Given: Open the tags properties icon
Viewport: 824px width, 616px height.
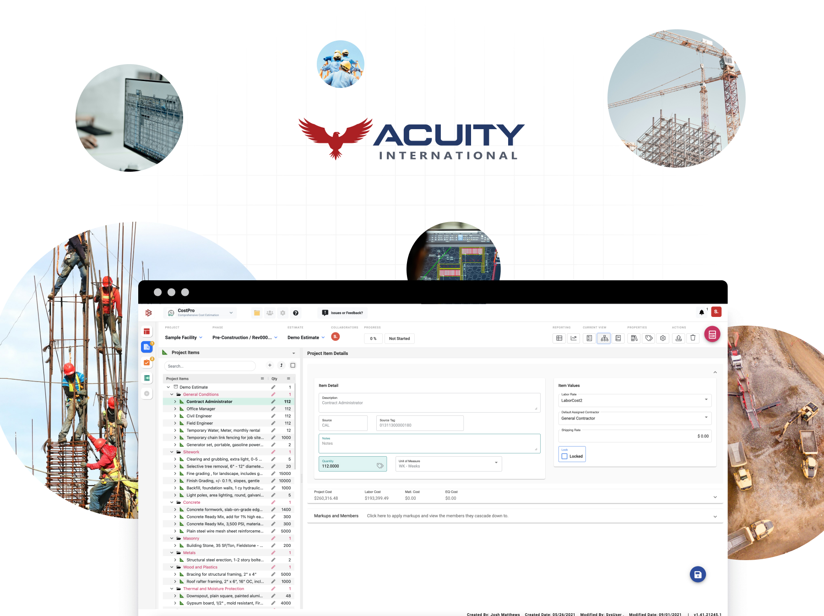Looking at the screenshot, I should point(649,338).
